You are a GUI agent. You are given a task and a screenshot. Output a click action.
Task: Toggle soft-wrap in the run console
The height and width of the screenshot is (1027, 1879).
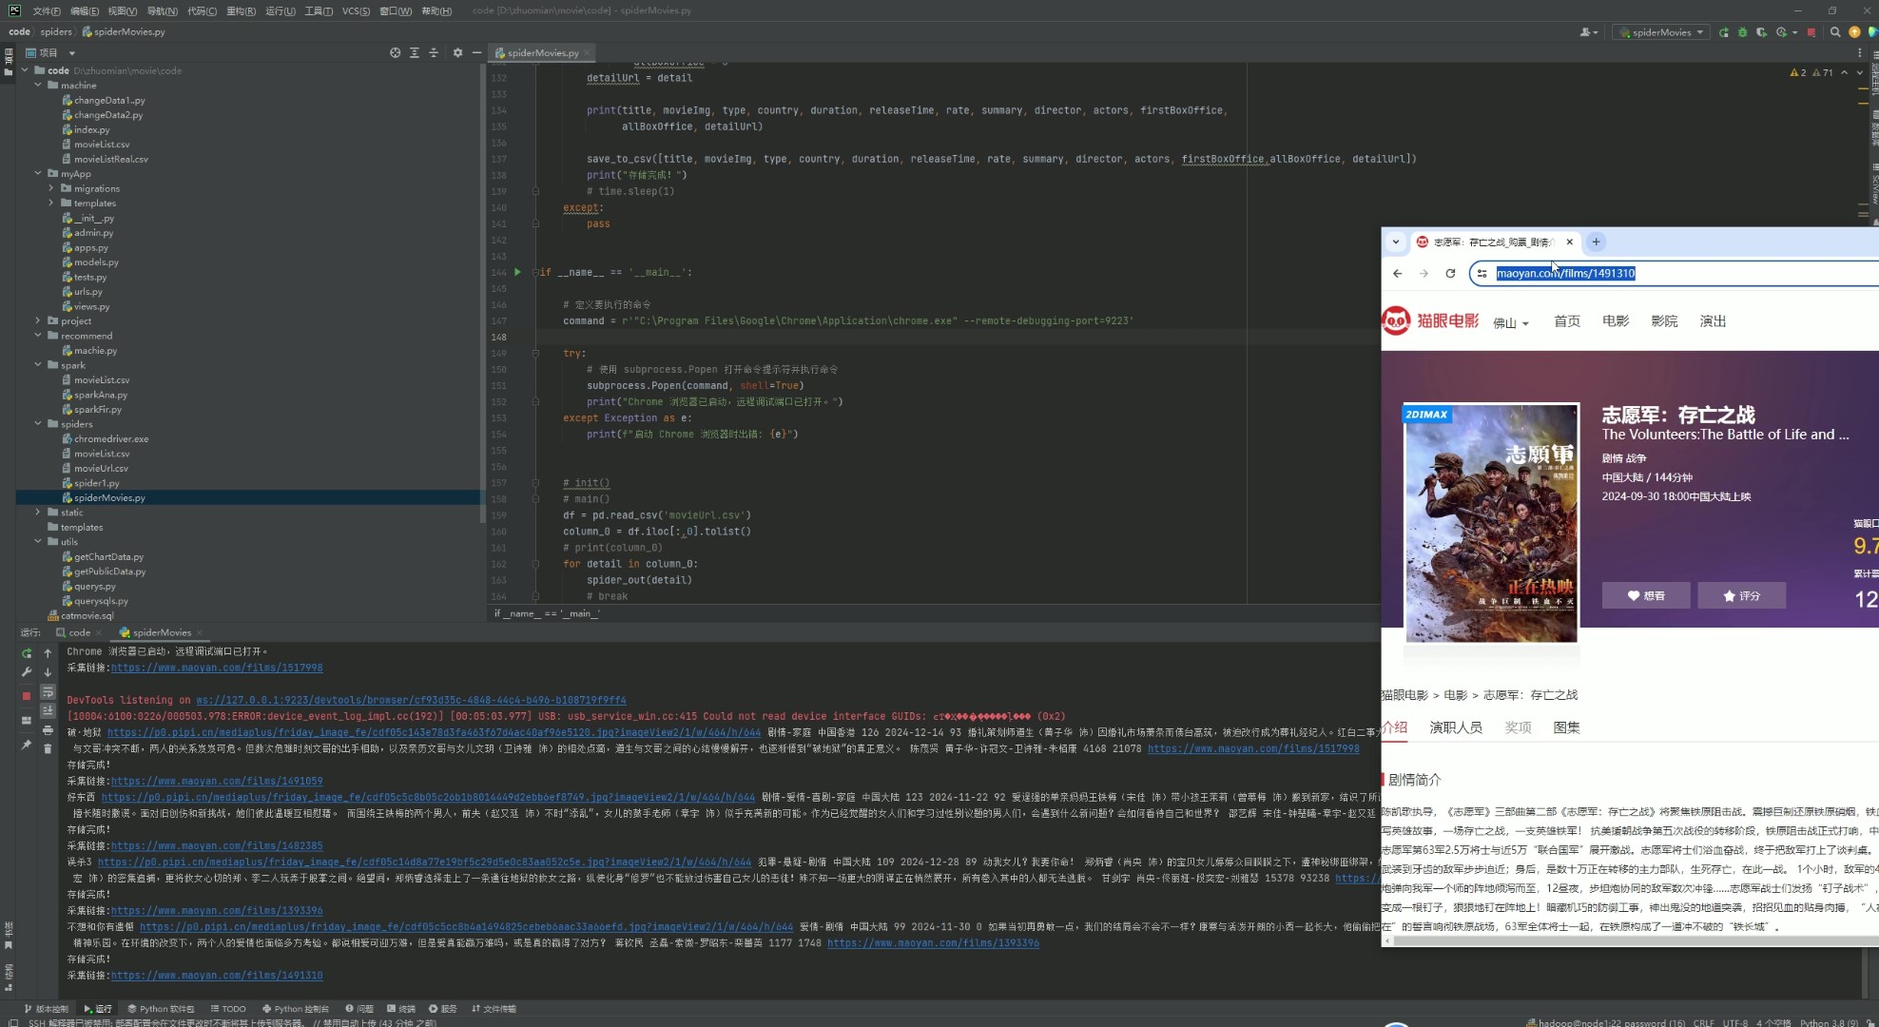click(48, 692)
